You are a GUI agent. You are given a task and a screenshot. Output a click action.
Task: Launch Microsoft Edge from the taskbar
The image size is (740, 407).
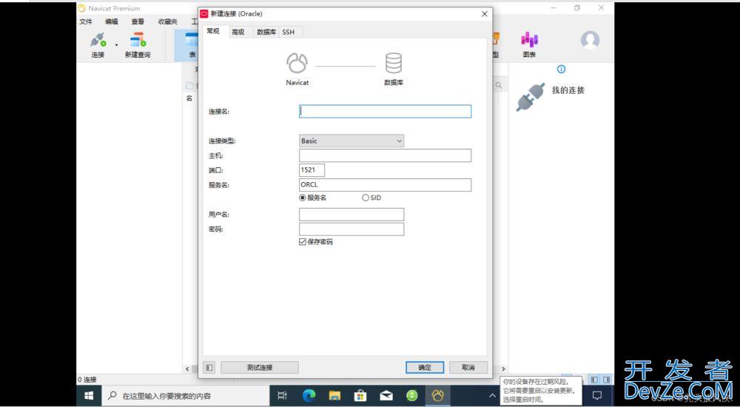(x=309, y=396)
